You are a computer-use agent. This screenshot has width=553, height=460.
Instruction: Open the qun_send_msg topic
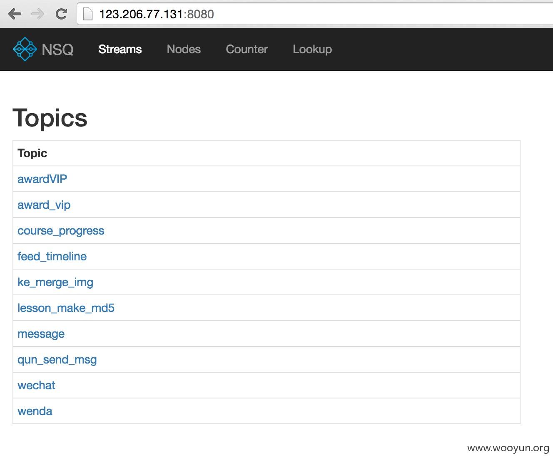tap(57, 360)
